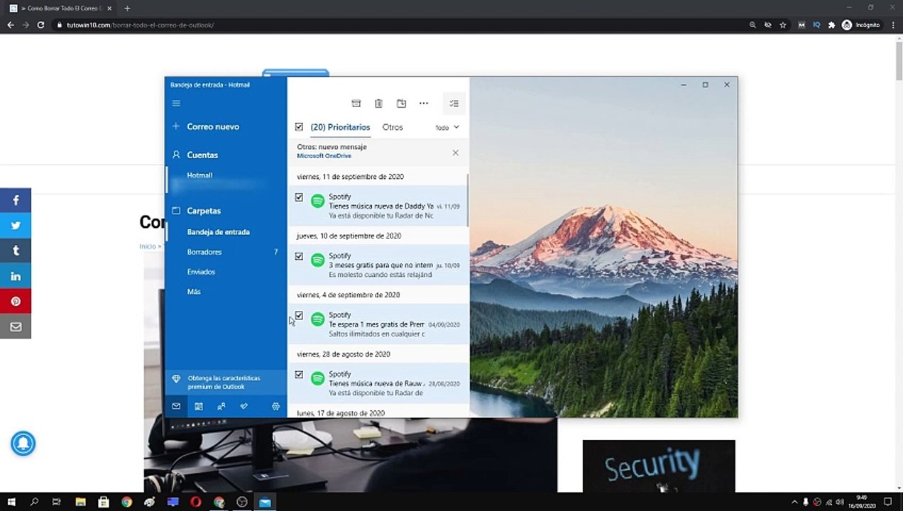Share page by email sidebar button
This screenshot has height=511, width=903.
click(x=16, y=326)
